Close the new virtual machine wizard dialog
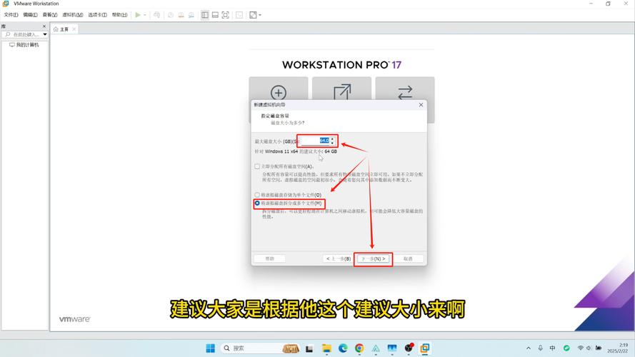 [x=421, y=105]
